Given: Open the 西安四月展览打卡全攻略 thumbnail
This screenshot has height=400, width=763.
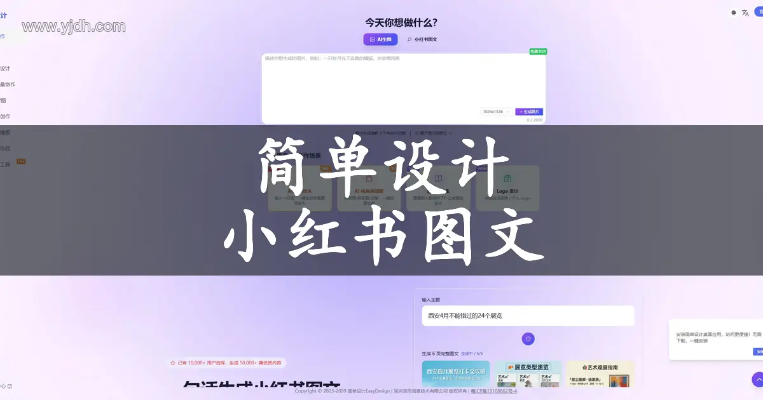Looking at the screenshot, I should click(456, 374).
